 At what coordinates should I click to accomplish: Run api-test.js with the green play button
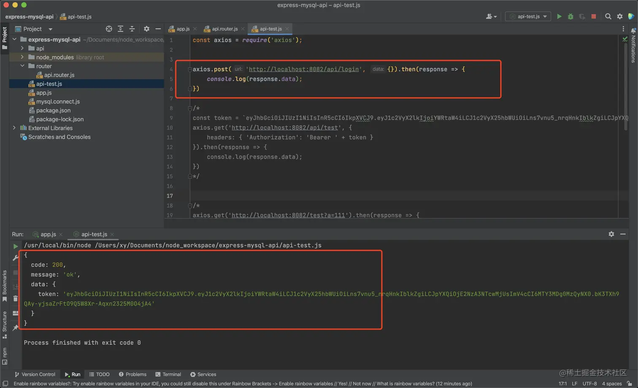click(559, 16)
